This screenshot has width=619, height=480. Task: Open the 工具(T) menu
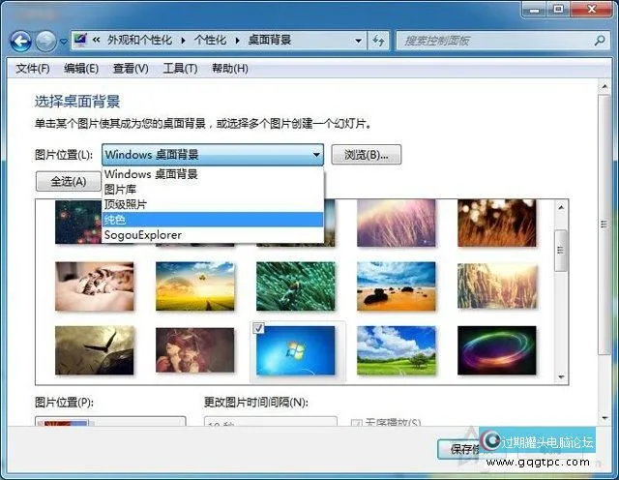(180, 69)
